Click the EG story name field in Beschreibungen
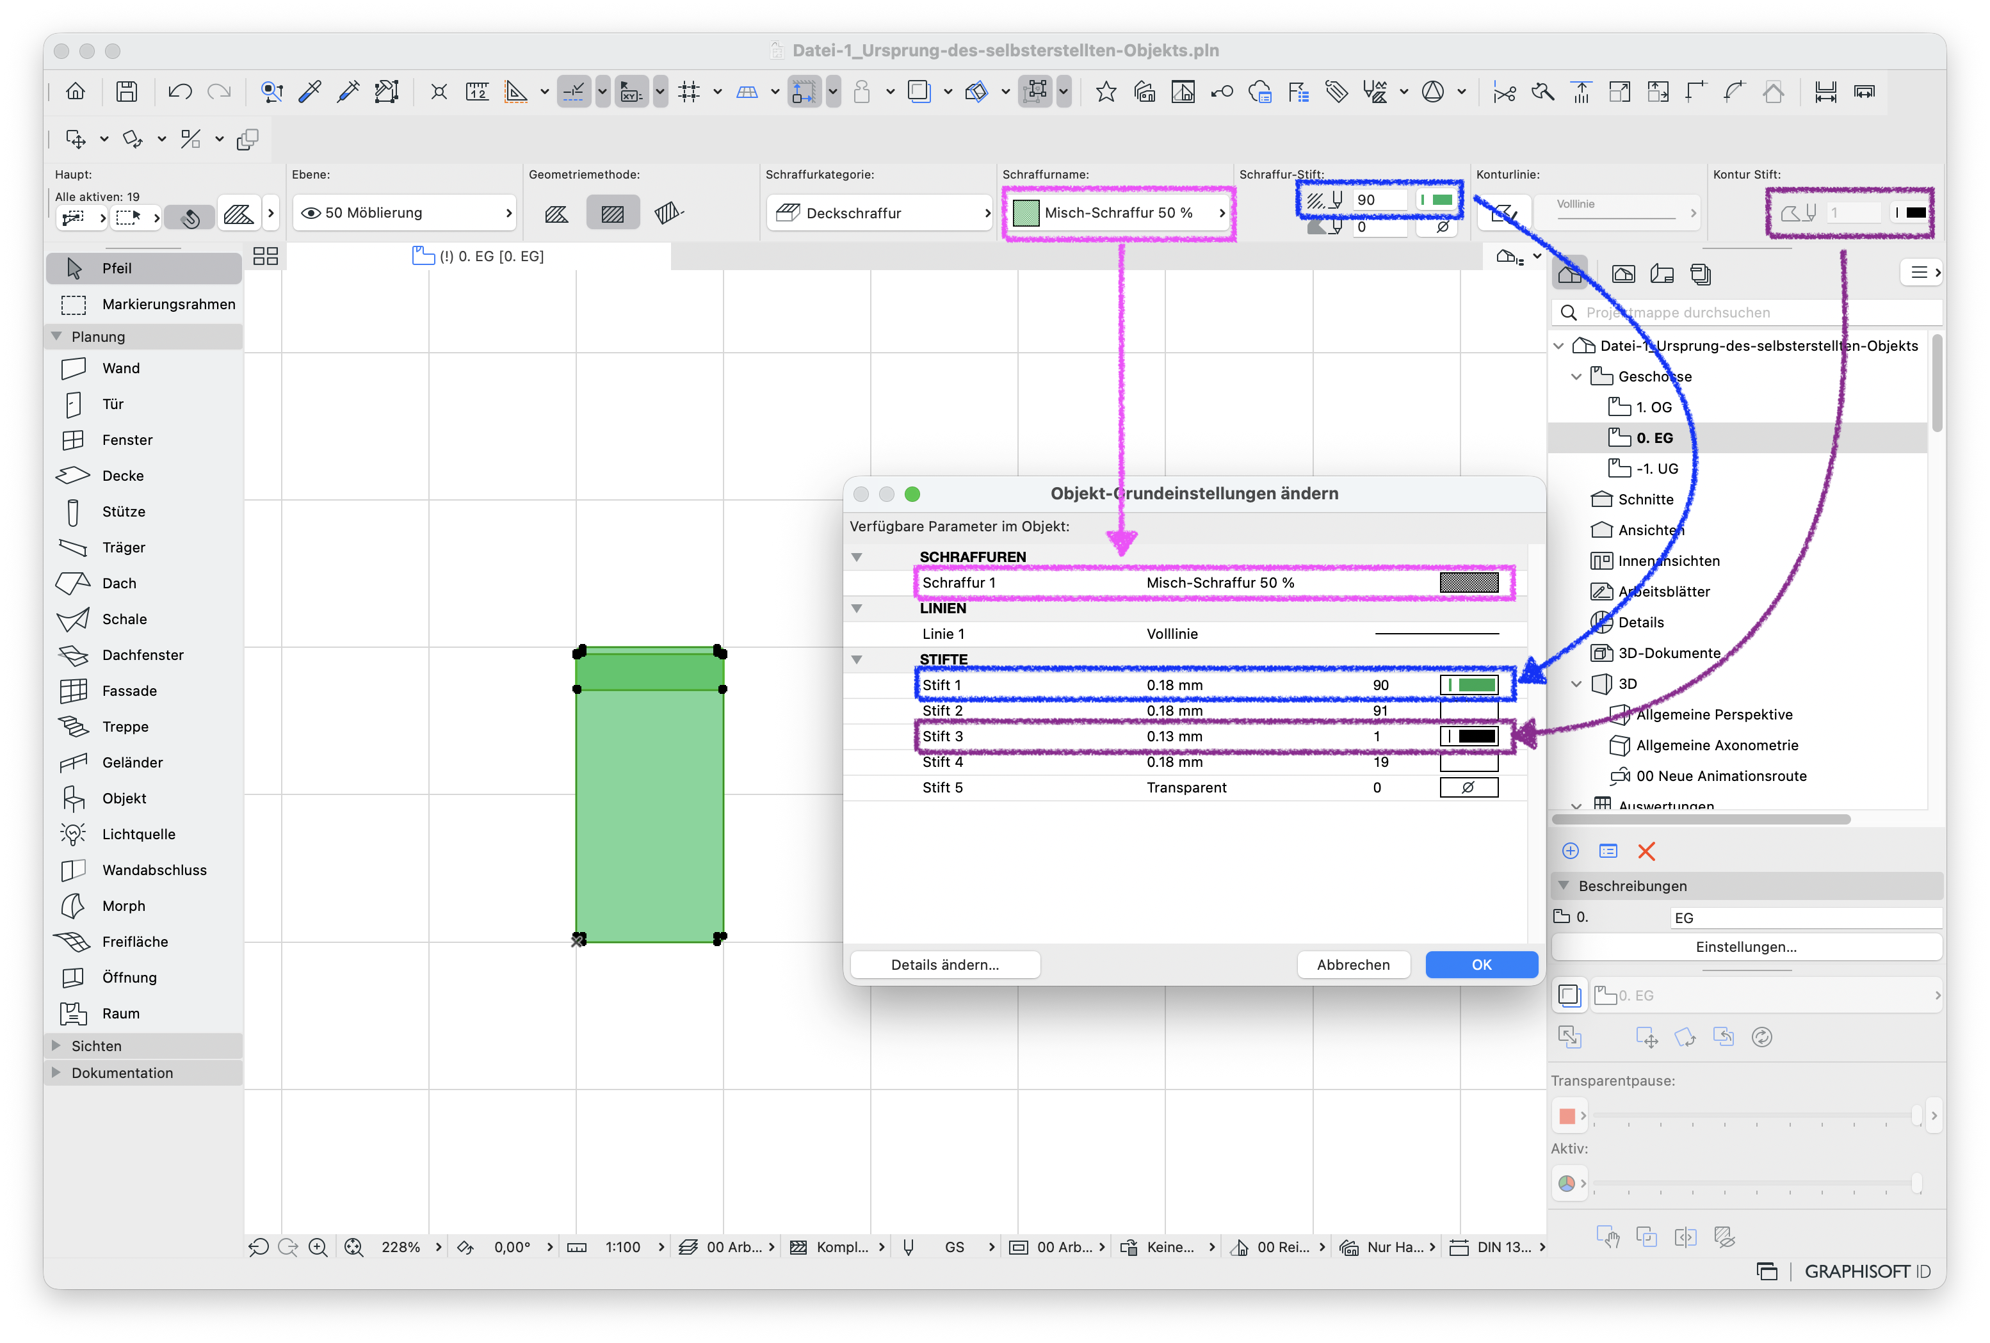Image resolution: width=1990 pixels, height=1343 pixels. [1806, 917]
